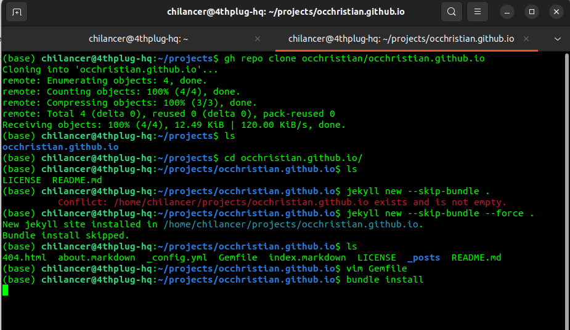Close the occhristian.github.io tab
The image size is (570, 330).
point(526,39)
